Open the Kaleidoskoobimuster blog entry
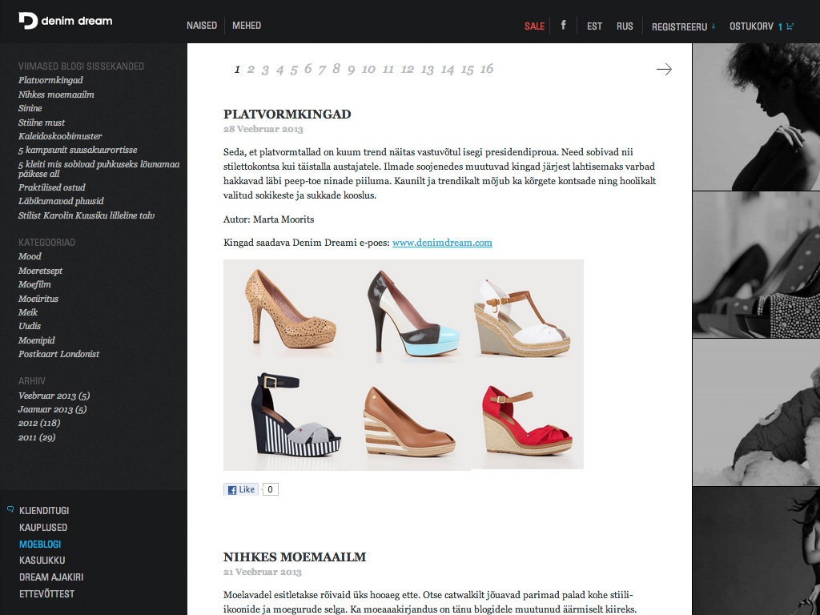 pos(60,136)
